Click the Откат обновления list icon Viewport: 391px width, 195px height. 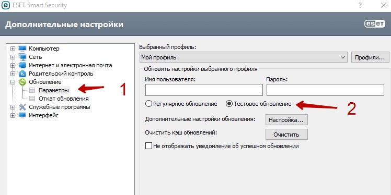(x=32, y=99)
